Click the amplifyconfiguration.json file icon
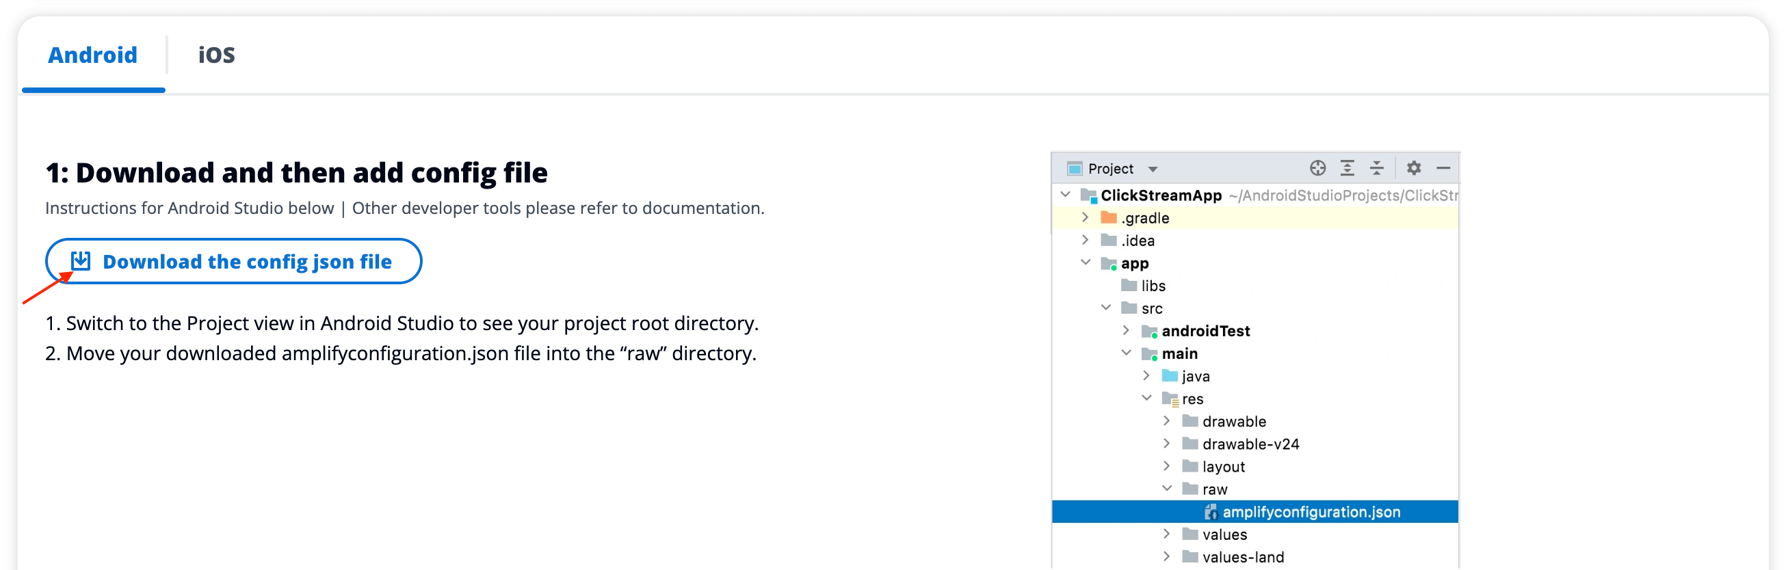1788x570 pixels. [x=1211, y=512]
